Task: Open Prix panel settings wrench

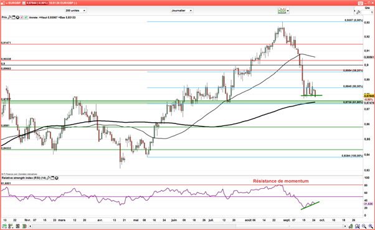Action: [x=9, y=17]
